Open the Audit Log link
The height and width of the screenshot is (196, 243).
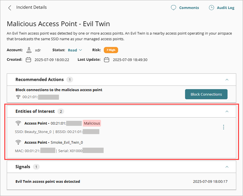click(x=225, y=8)
